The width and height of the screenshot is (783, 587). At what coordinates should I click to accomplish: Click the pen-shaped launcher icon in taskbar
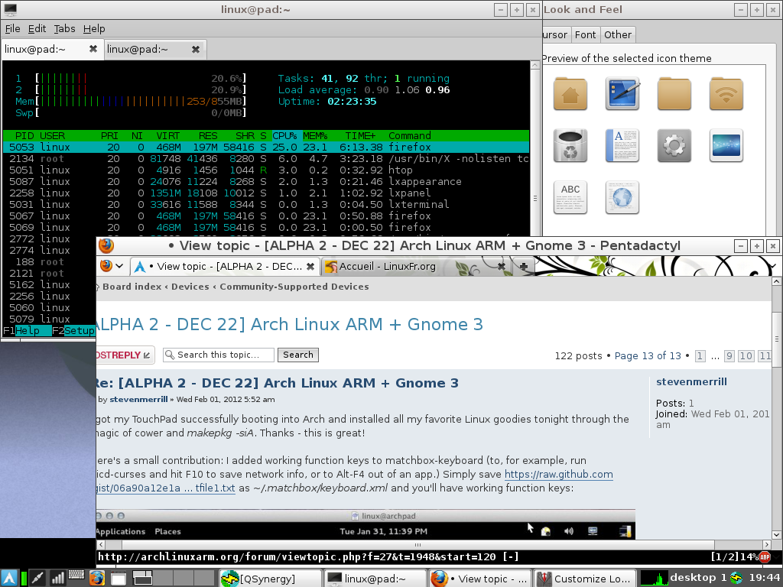coord(38,578)
